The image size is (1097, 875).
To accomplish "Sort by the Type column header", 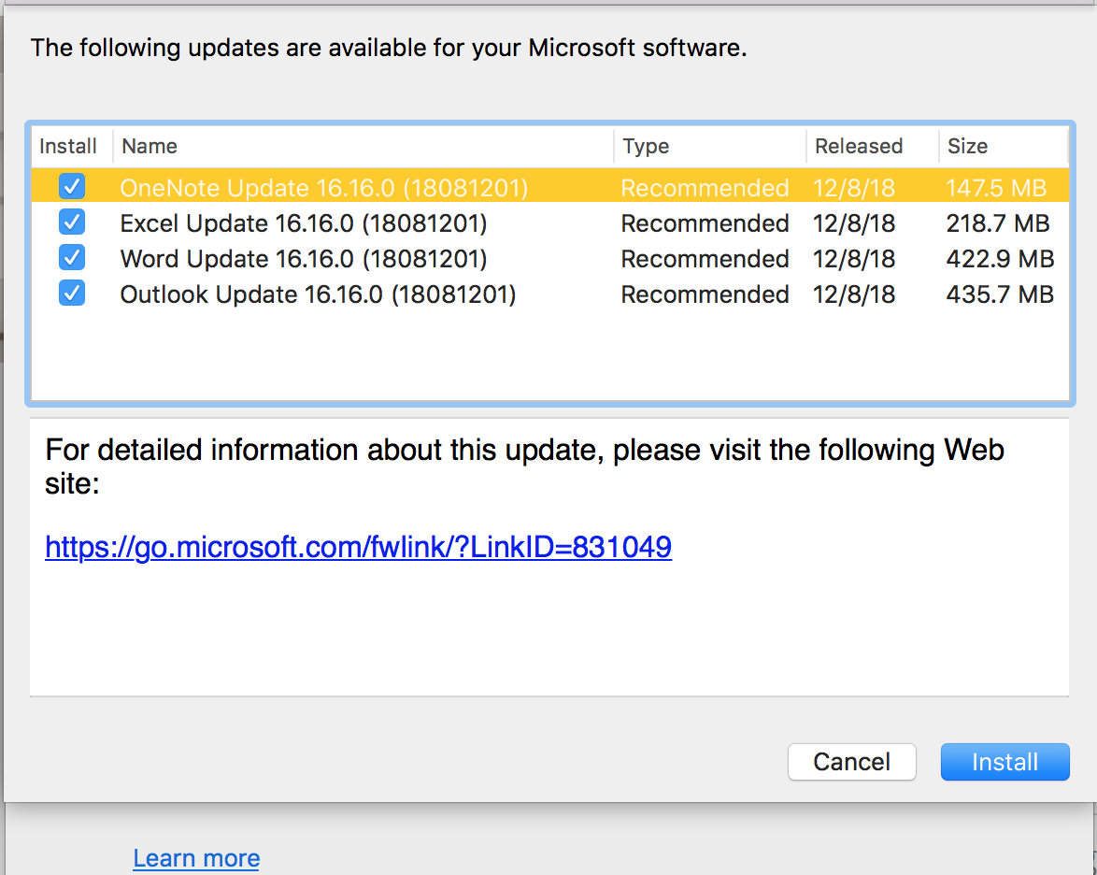I will tap(710, 146).
